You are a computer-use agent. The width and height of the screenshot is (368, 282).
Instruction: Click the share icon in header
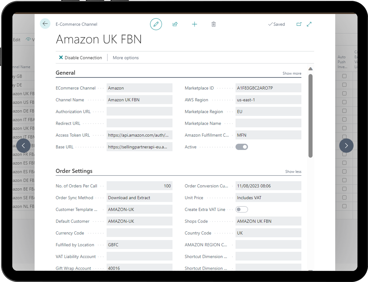[x=175, y=24]
